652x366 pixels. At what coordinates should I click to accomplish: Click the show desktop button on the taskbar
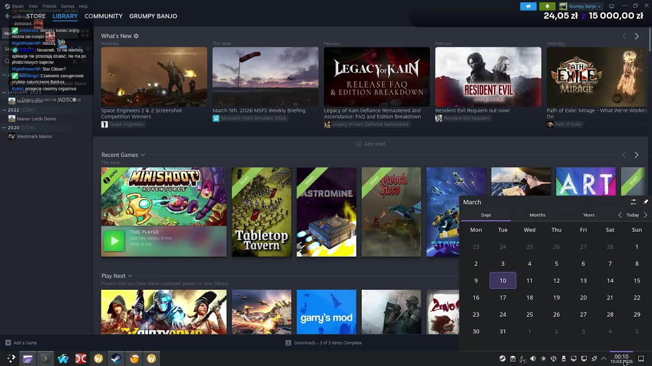[x=641, y=358]
